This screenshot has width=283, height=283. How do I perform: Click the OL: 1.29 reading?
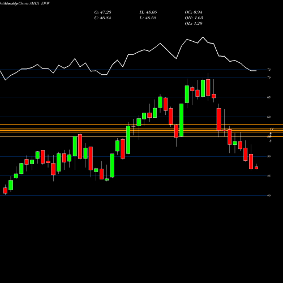[194, 24]
